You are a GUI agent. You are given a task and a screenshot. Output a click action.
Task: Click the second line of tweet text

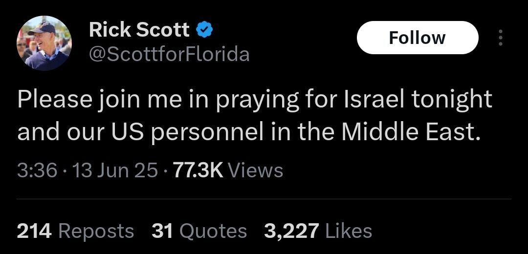(246, 131)
